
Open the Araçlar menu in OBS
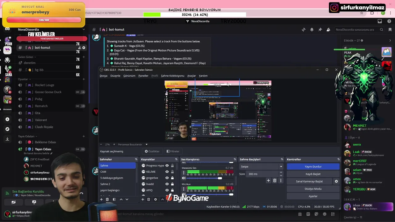(x=191, y=76)
